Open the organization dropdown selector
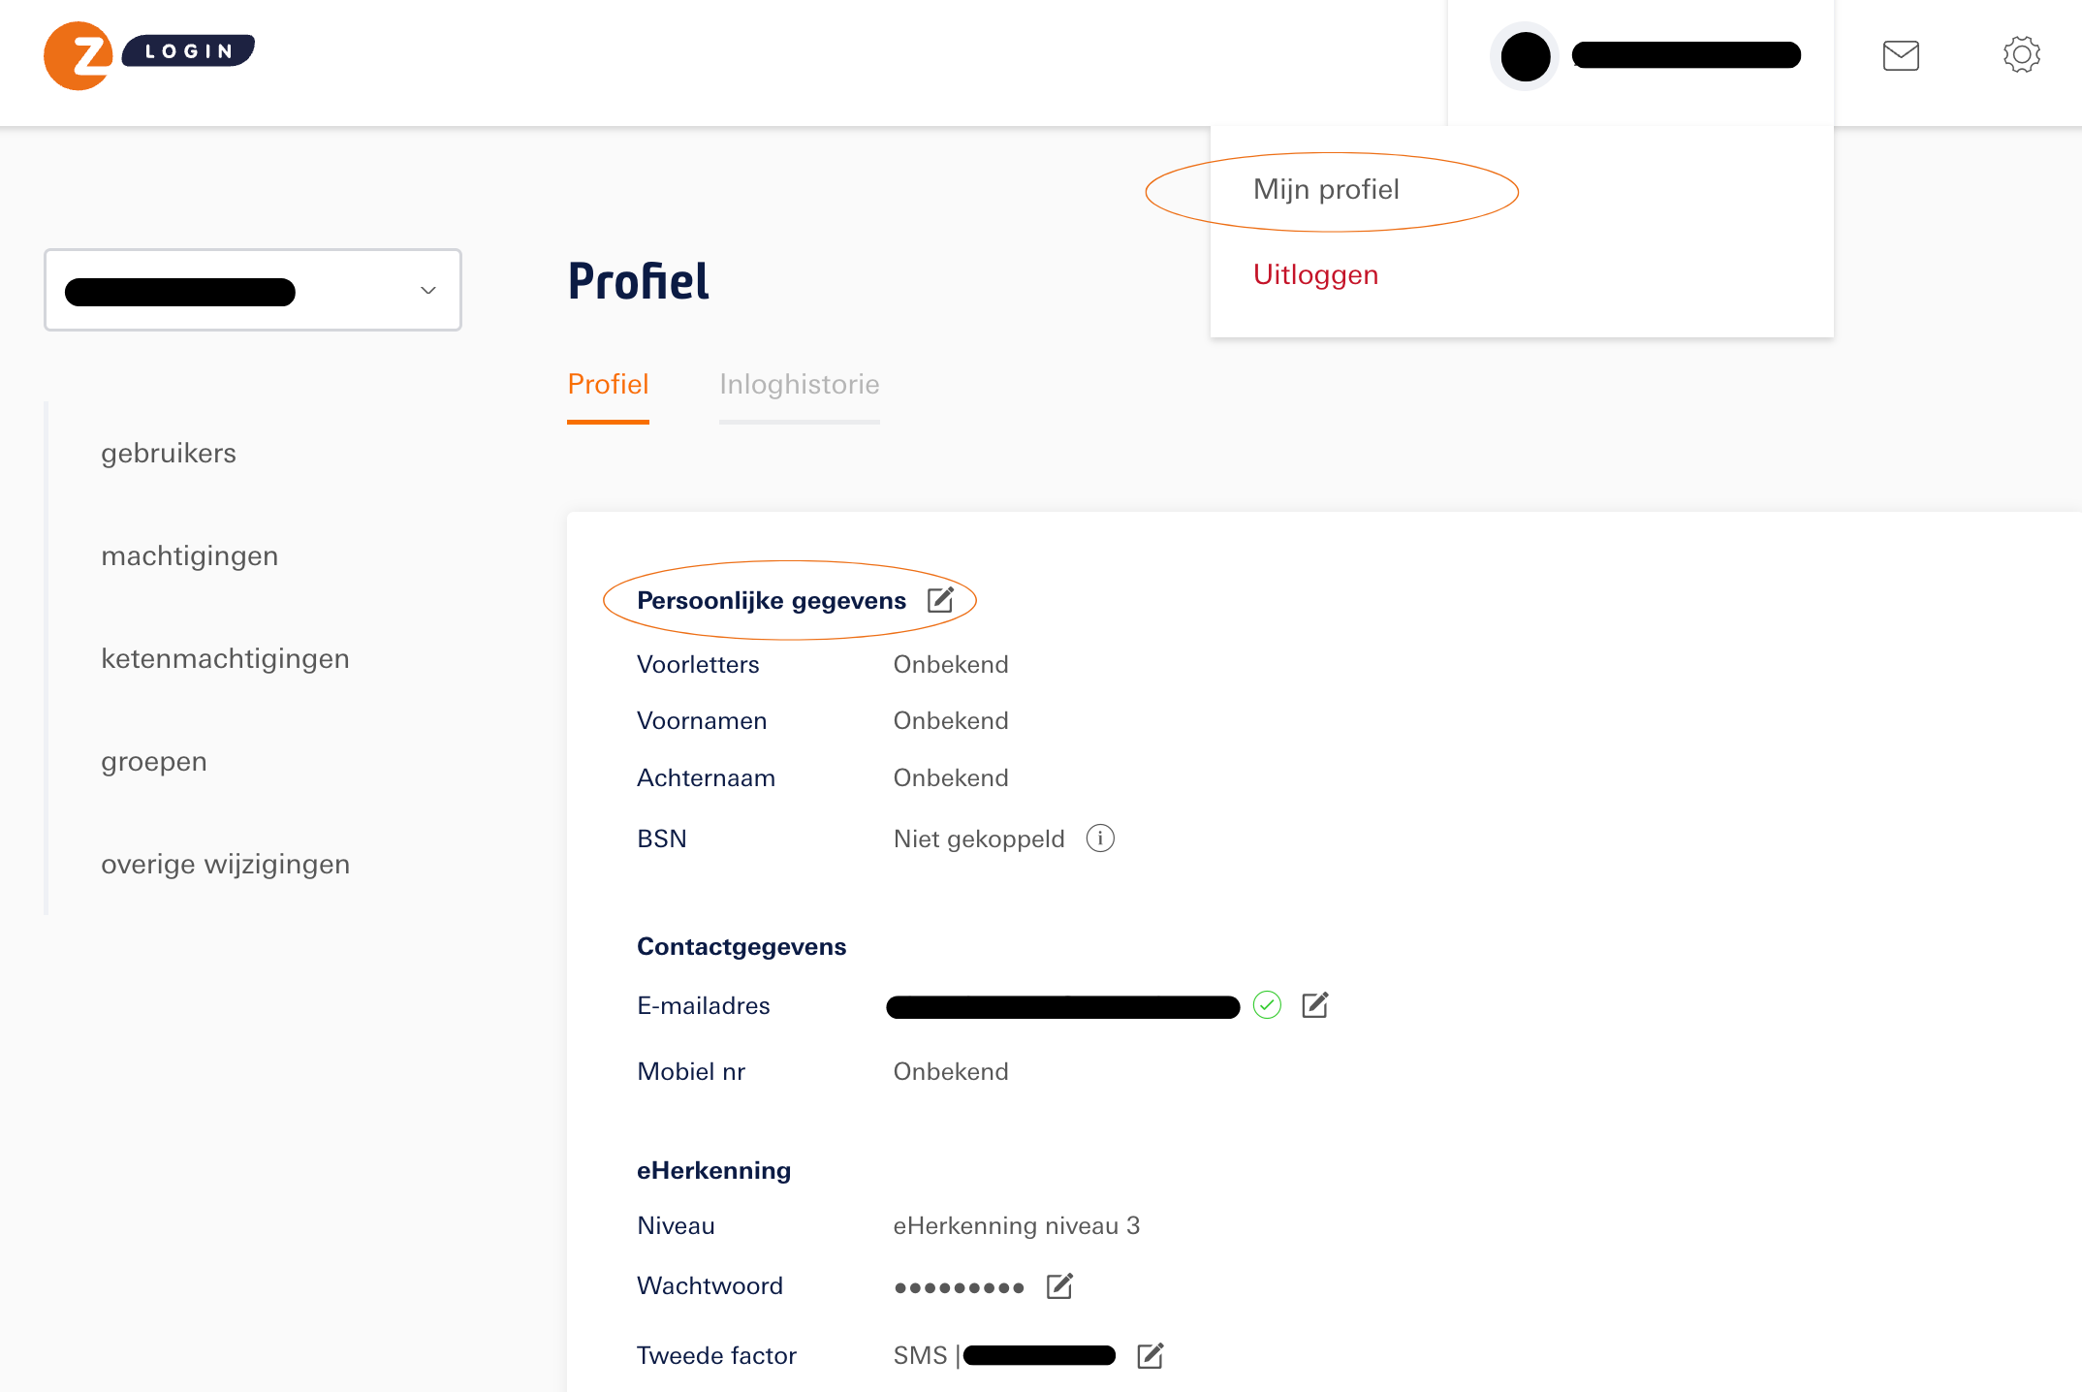Viewport: 2082px width, 1392px height. pyautogui.click(x=253, y=290)
